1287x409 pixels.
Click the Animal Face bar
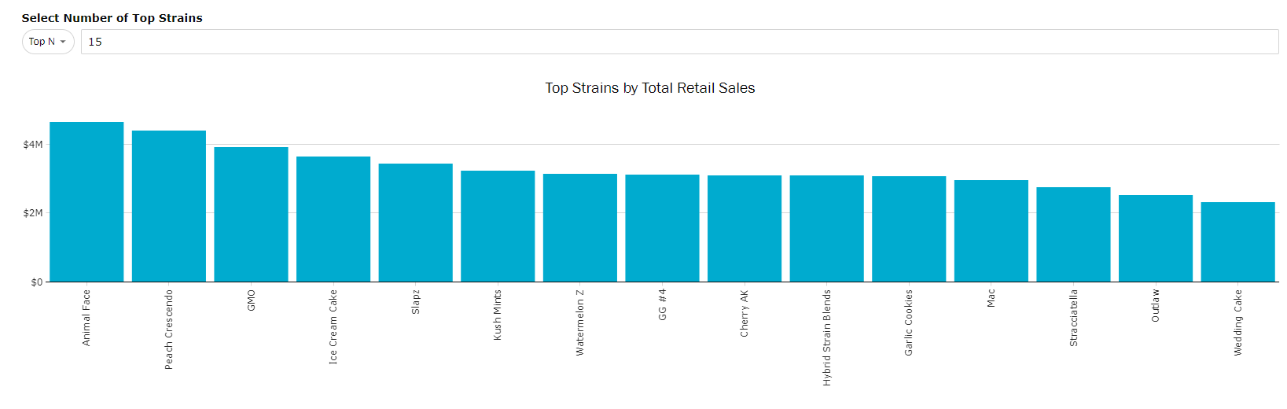click(86, 202)
